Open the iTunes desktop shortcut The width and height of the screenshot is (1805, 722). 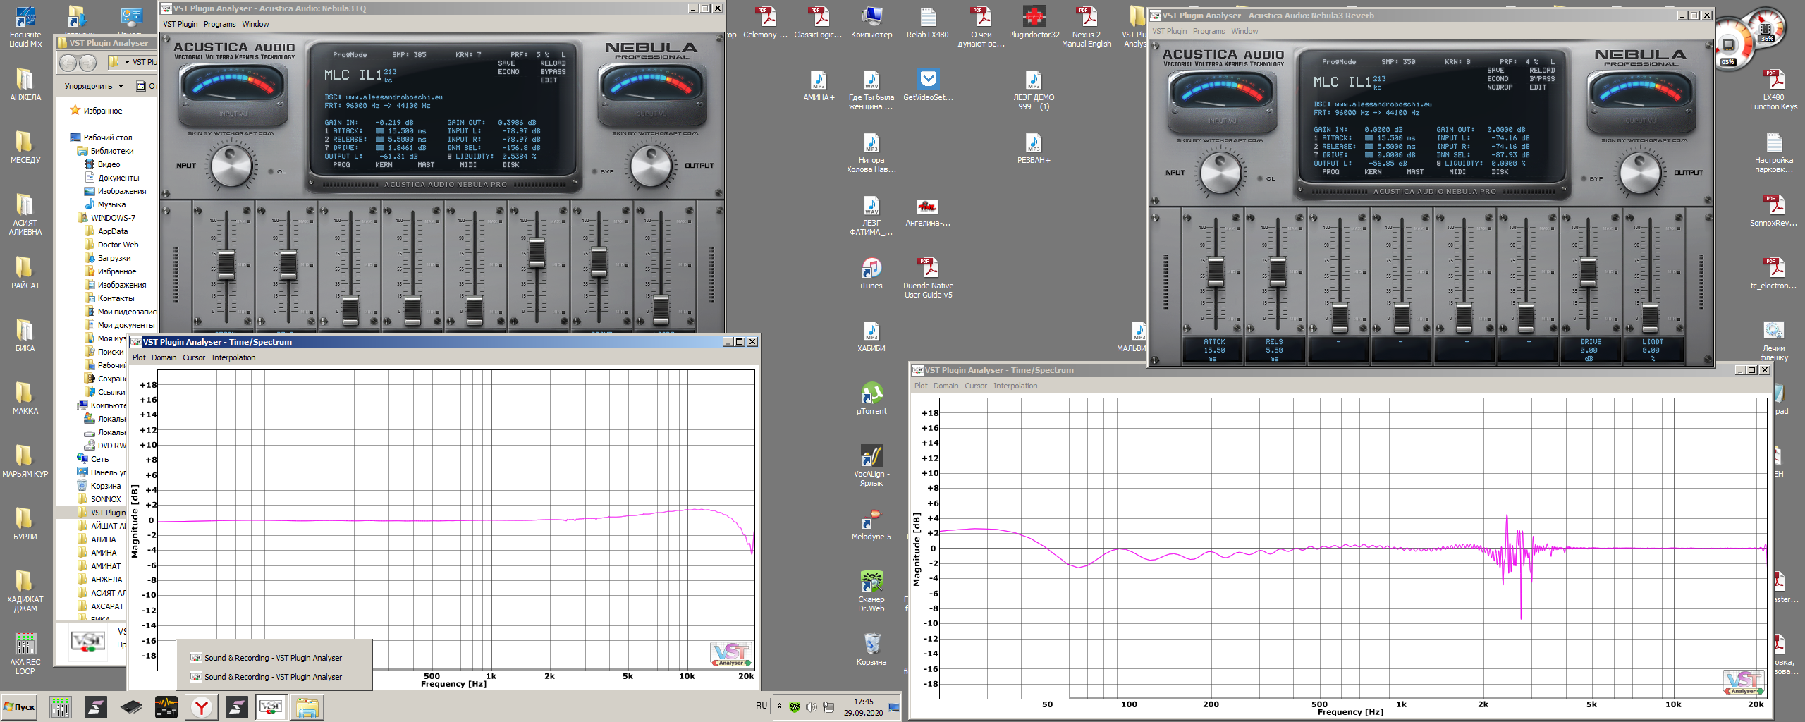pyautogui.click(x=871, y=274)
